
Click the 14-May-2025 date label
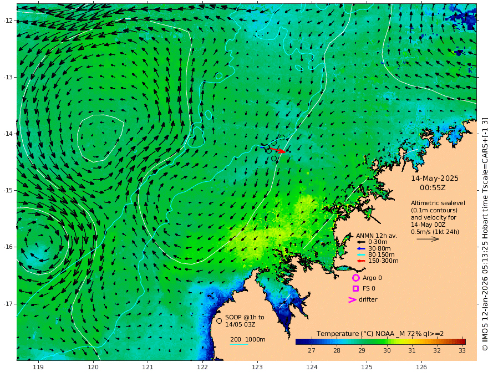coord(434,179)
